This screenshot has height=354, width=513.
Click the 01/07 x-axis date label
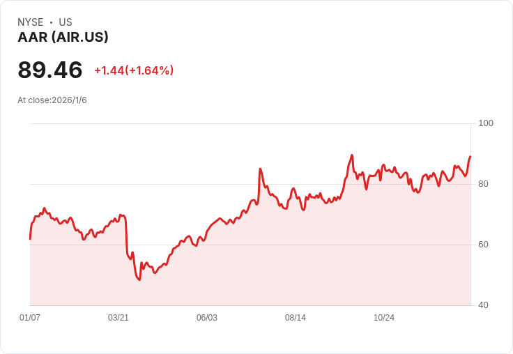click(x=30, y=317)
